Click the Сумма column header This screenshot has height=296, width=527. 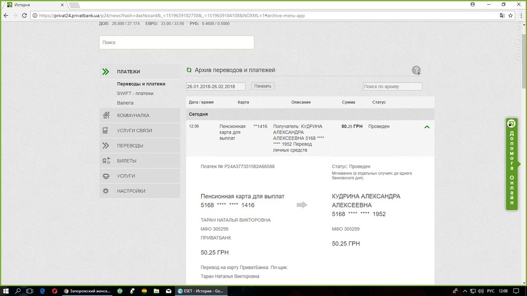click(348, 102)
